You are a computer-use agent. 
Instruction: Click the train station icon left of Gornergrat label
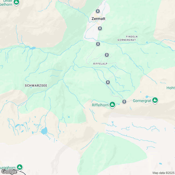(x=124, y=101)
